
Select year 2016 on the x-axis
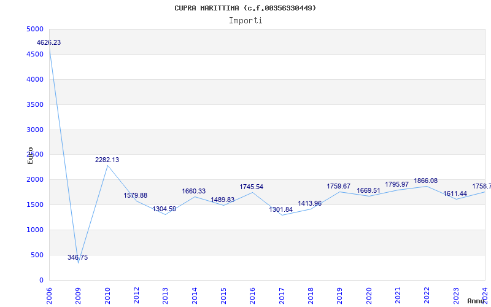[x=252, y=292]
